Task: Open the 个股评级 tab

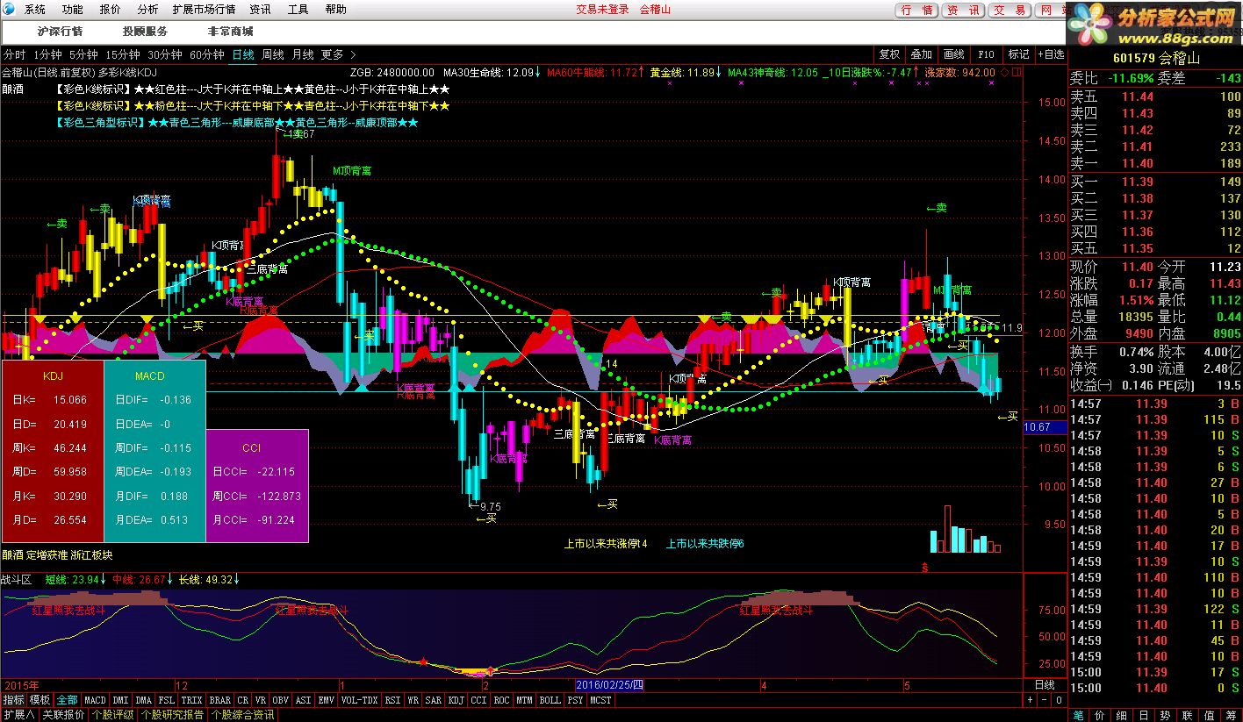Action: point(113,715)
